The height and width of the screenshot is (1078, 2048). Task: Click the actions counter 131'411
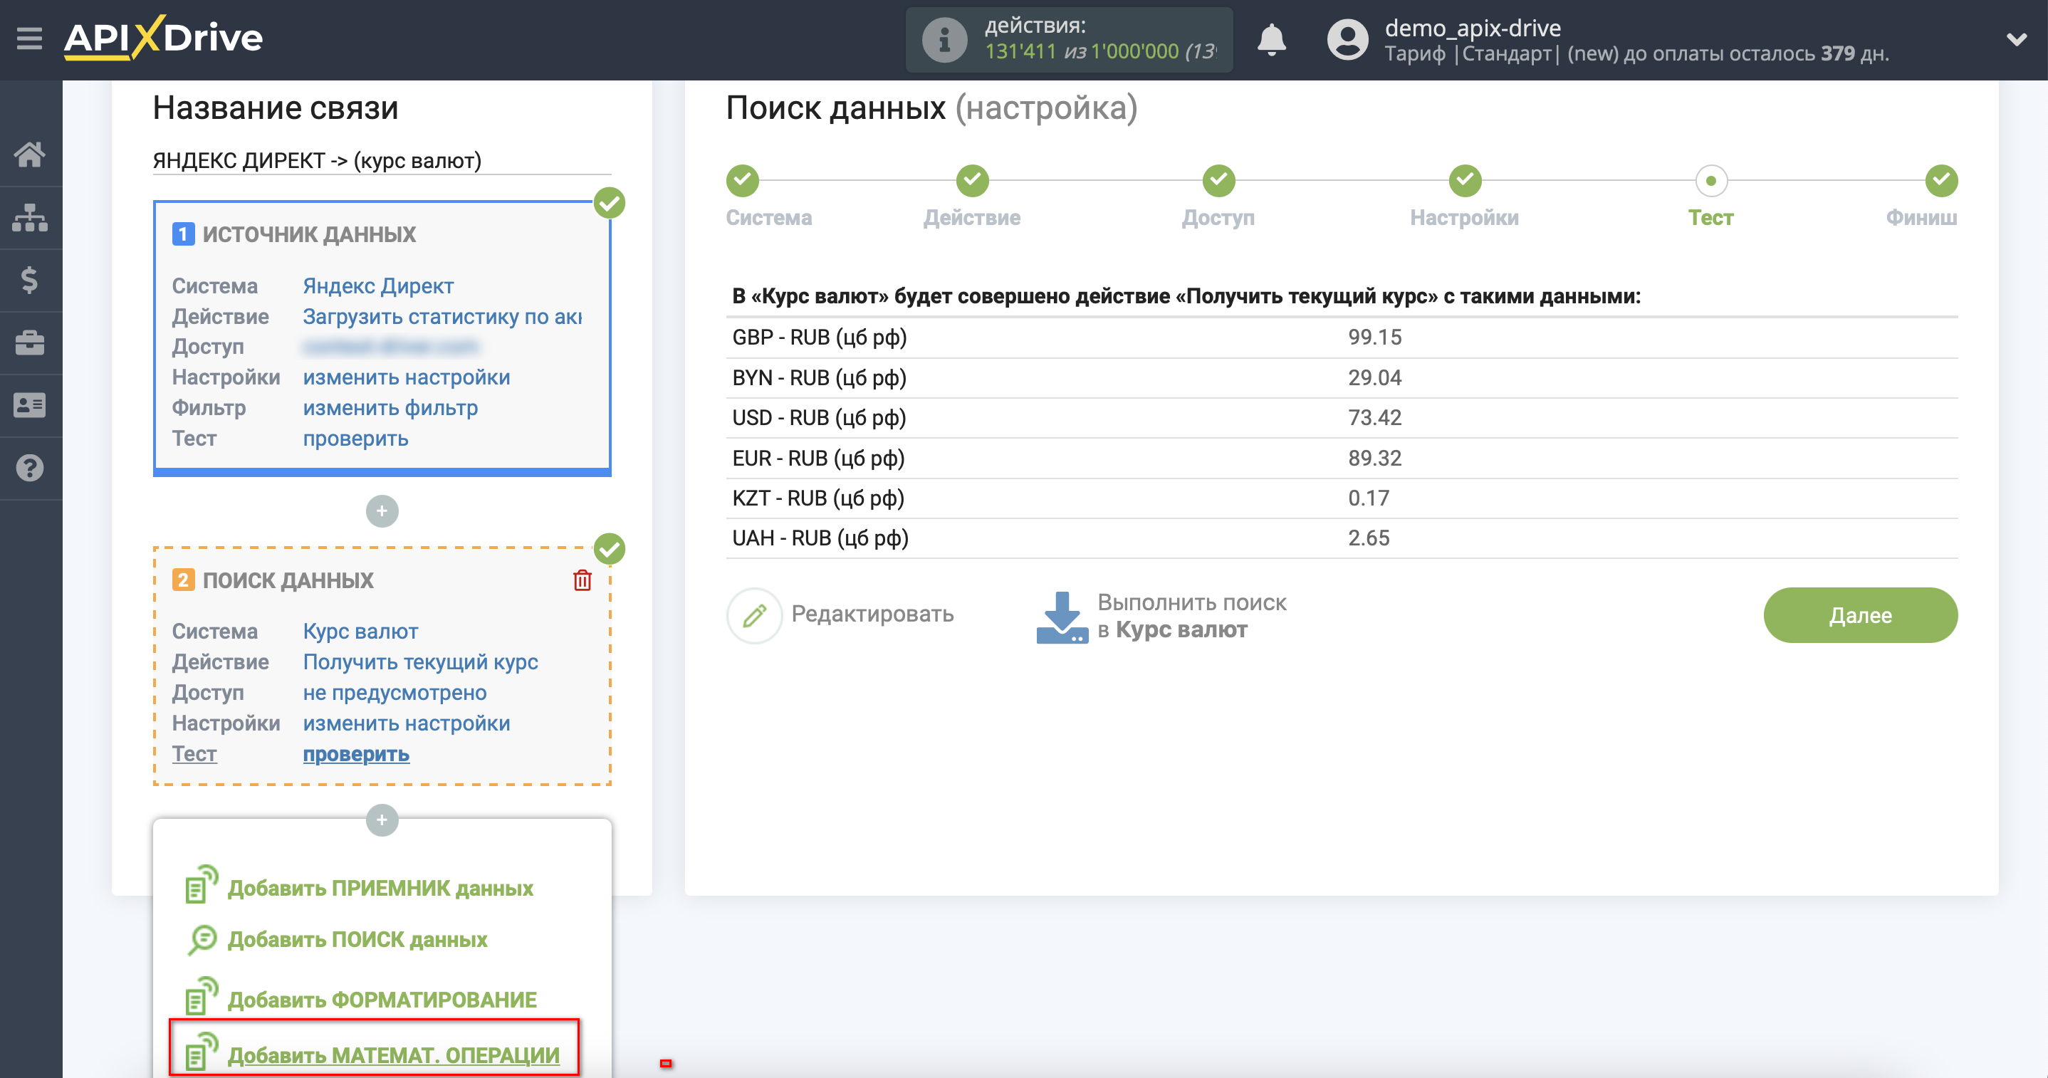[1020, 52]
